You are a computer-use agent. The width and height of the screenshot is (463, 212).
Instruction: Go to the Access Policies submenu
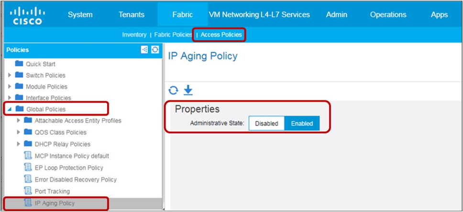point(221,35)
